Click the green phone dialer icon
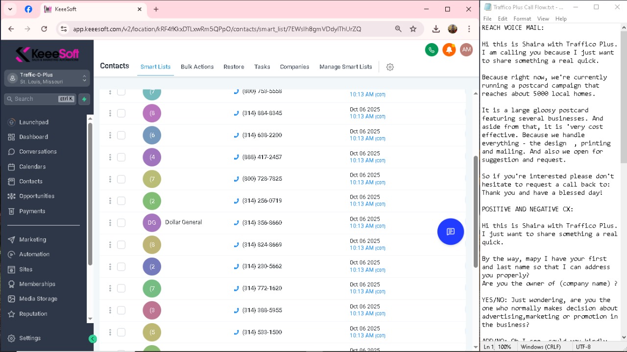Screen dimensions: 627x352 click(432, 49)
